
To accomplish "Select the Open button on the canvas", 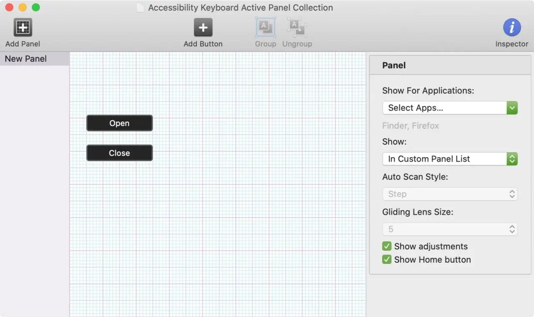I will (x=119, y=123).
